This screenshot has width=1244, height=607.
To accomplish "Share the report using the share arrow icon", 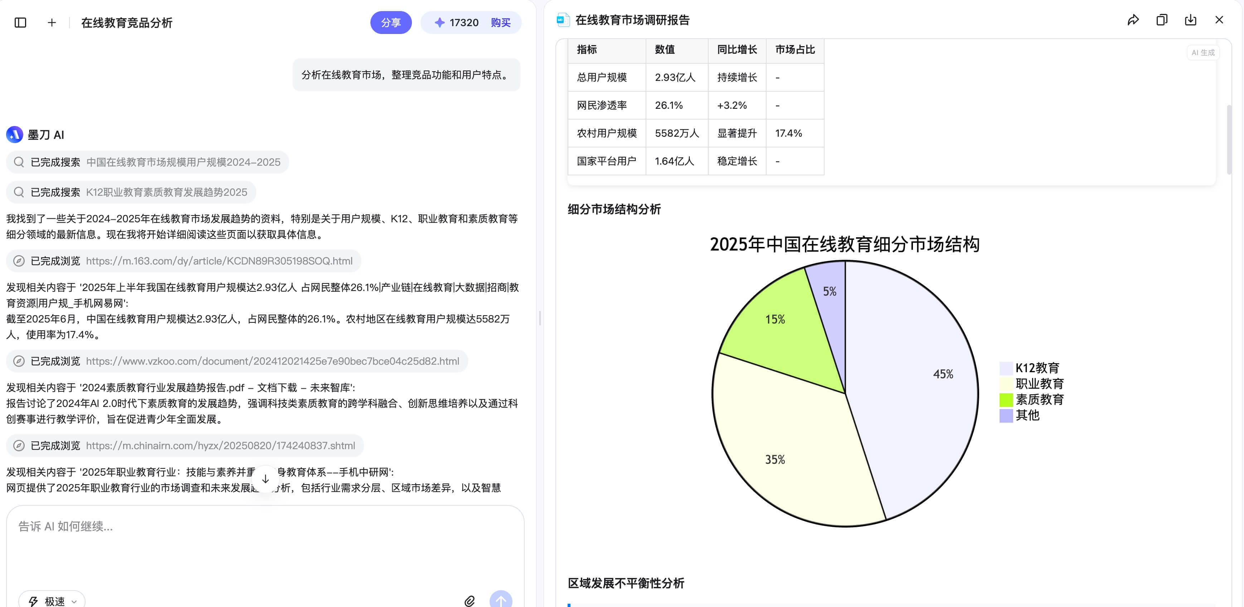I will tap(1133, 20).
